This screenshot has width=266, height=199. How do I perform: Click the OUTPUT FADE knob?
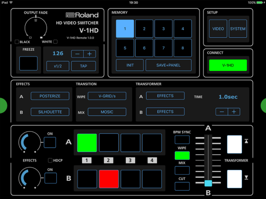point(36,27)
